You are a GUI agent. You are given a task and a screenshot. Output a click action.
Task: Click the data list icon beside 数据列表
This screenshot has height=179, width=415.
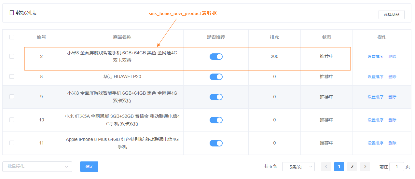click(12, 13)
